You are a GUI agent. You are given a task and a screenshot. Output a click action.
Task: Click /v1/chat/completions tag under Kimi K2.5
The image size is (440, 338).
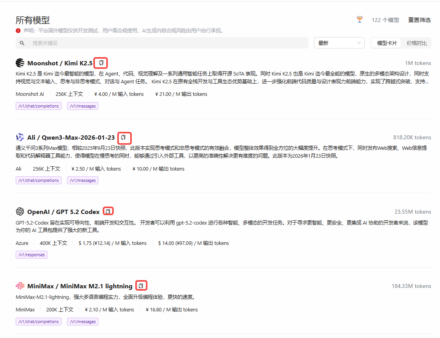pos(38,106)
